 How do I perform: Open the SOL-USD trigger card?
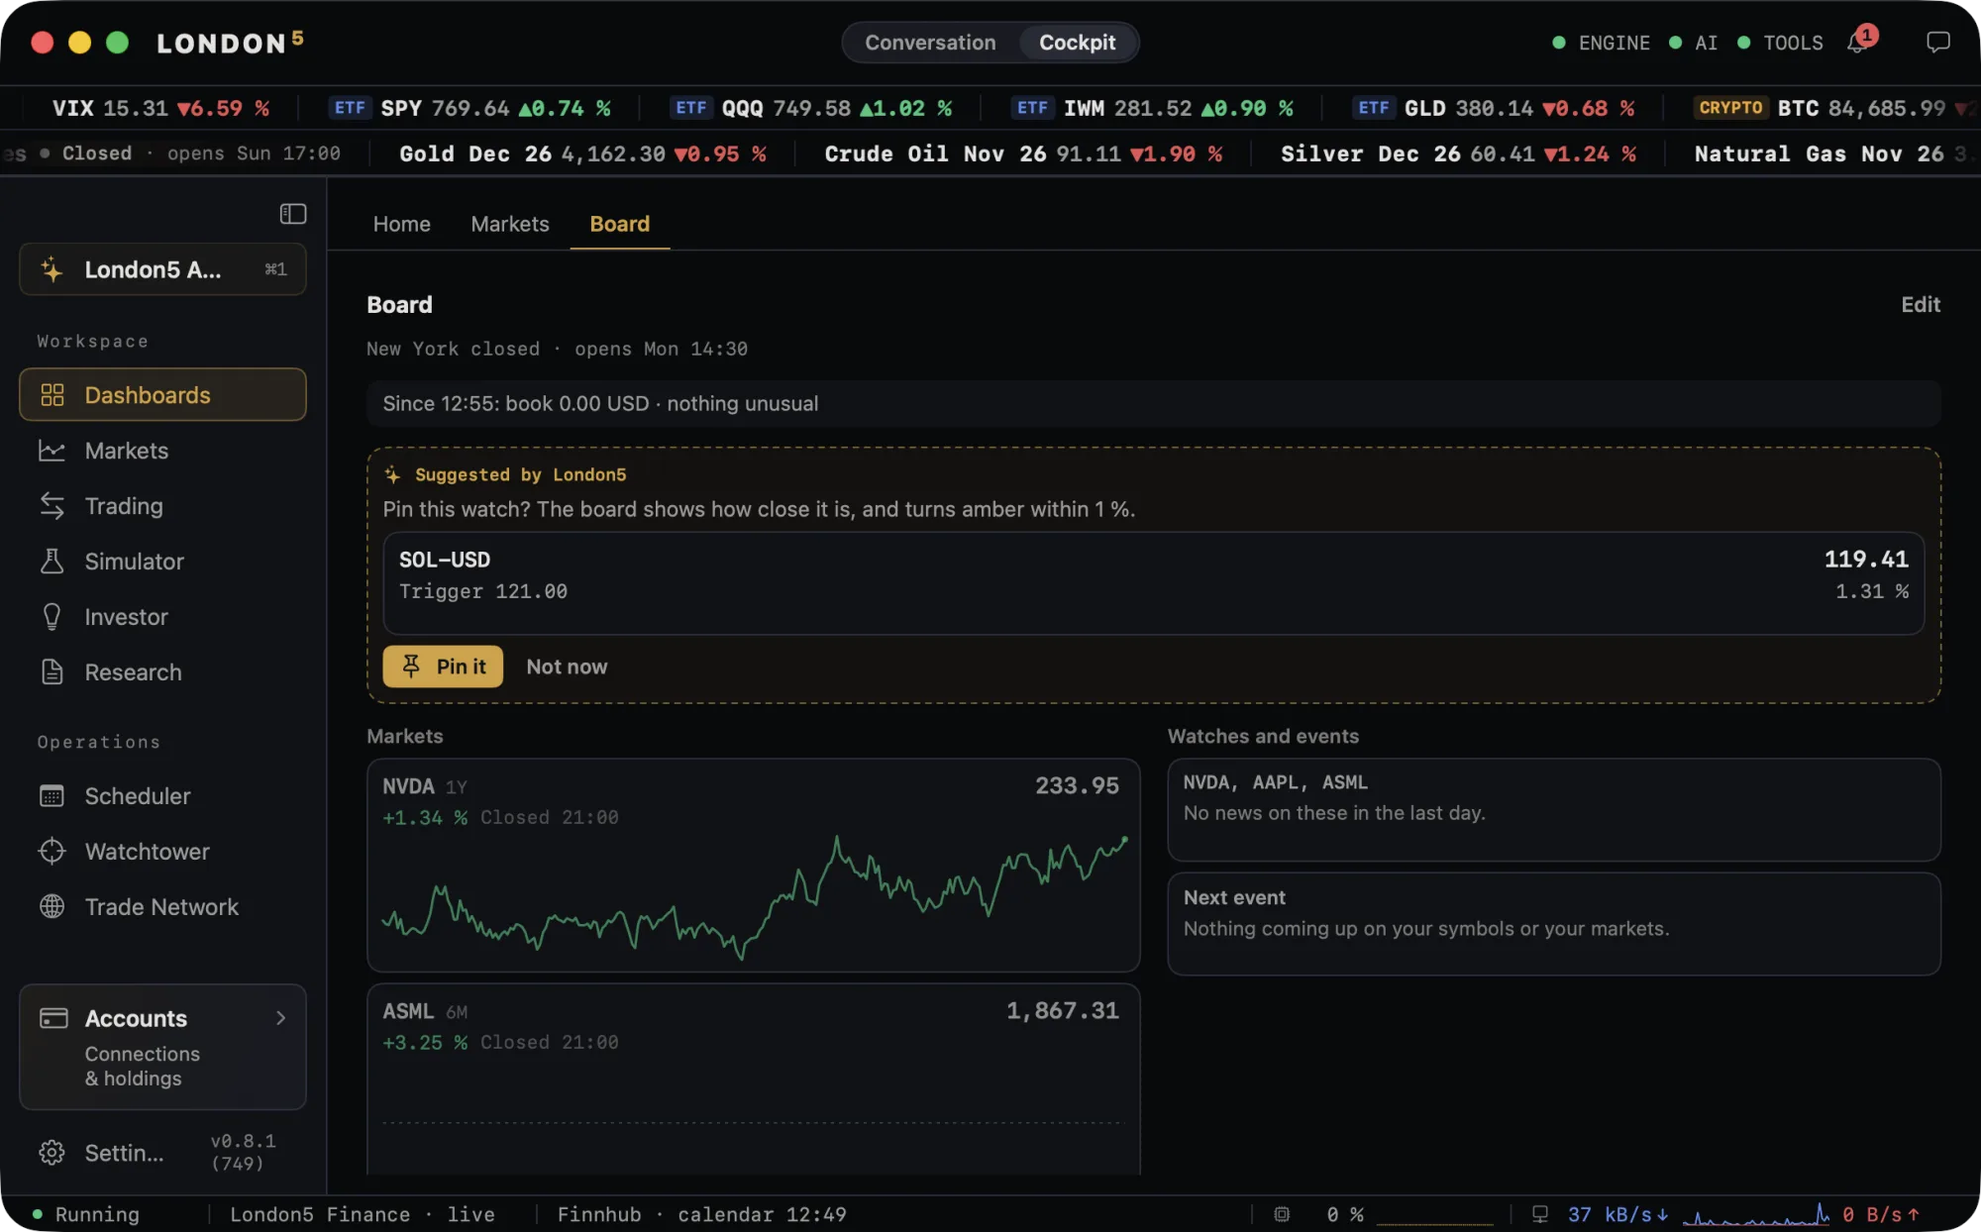pyautogui.click(x=1153, y=582)
